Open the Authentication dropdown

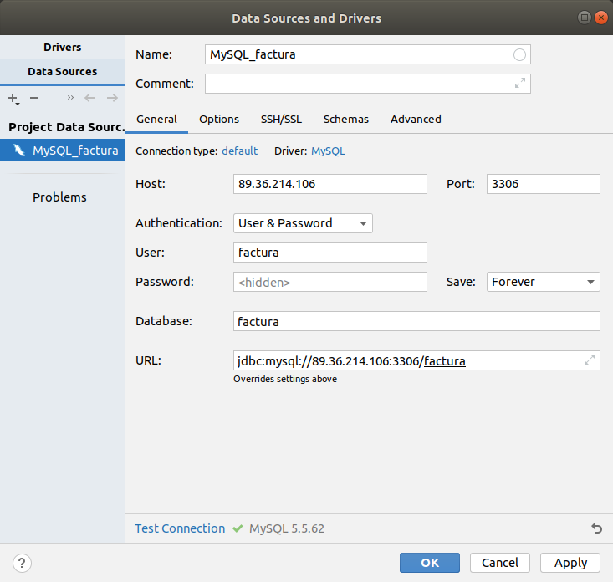pyautogui.click(x=303, y=223)
